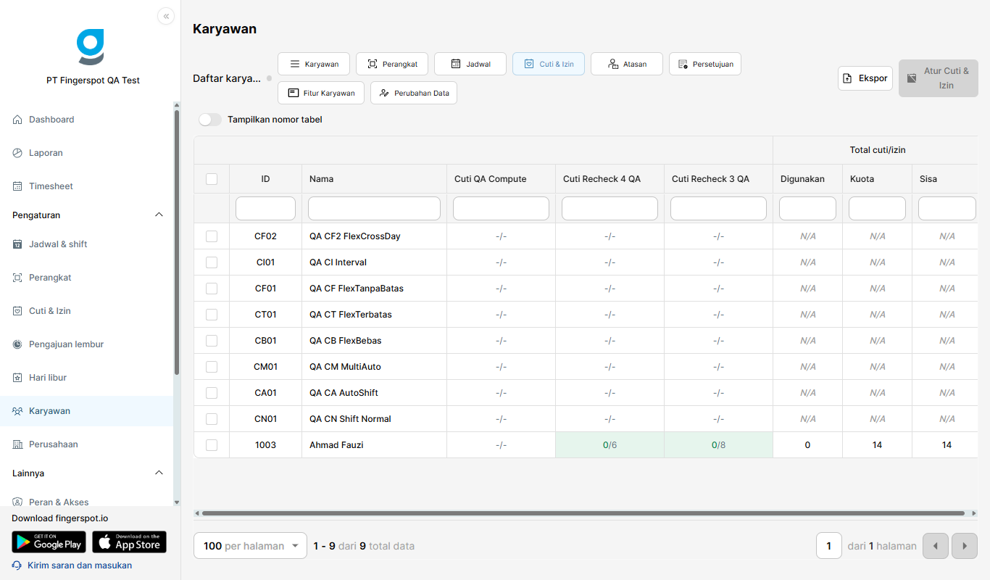Screen dimensions: 990x580
Task: Switch to the Karyawan tab
Action: pos(314,64)
